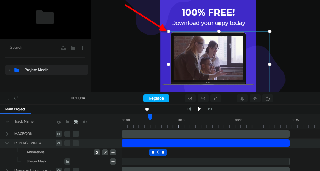Click the flip horizontal mirror icon

[242, 98]
